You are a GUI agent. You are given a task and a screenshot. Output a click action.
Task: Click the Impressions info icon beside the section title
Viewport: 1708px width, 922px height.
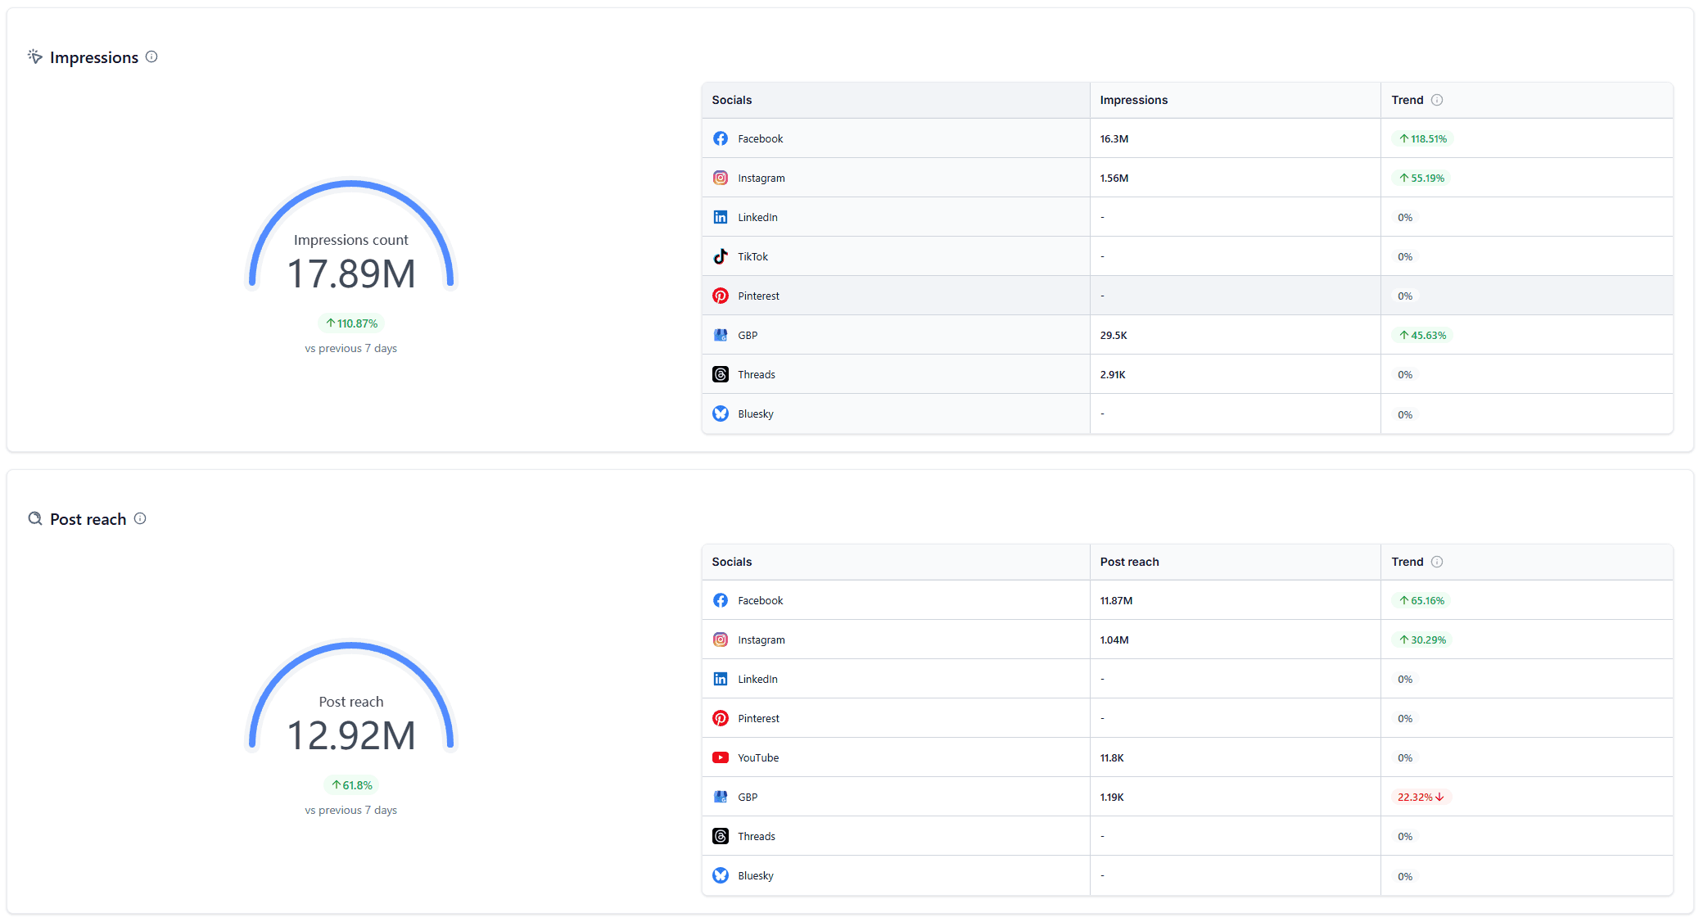(151, 56)
